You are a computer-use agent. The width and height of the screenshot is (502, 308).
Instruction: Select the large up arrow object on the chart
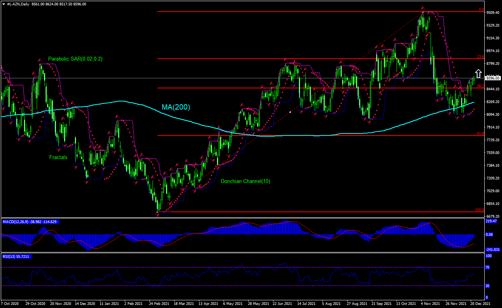478,73
